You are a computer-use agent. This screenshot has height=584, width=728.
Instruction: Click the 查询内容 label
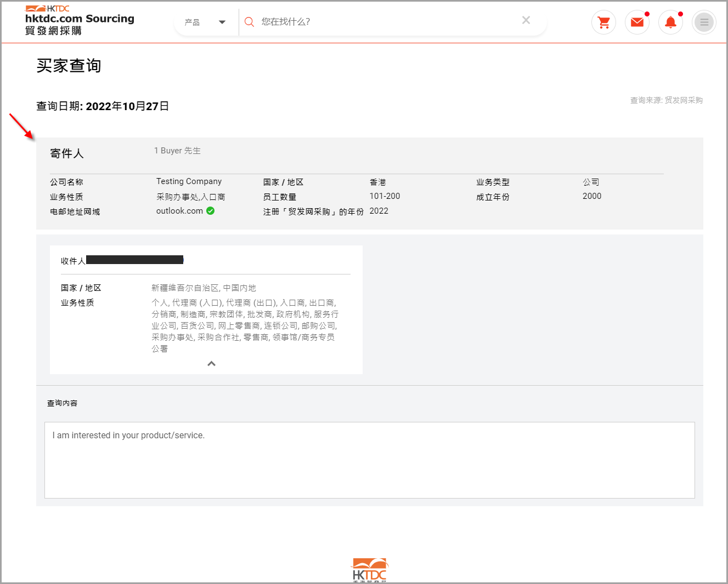point(62,403)
